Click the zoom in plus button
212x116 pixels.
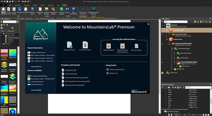[x=202, y=115]
